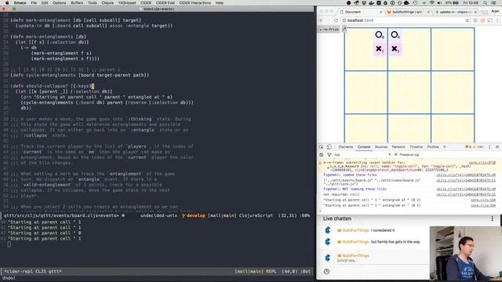
Task: Click the Docker whale menu bar icon
Action: pos(371,3)
